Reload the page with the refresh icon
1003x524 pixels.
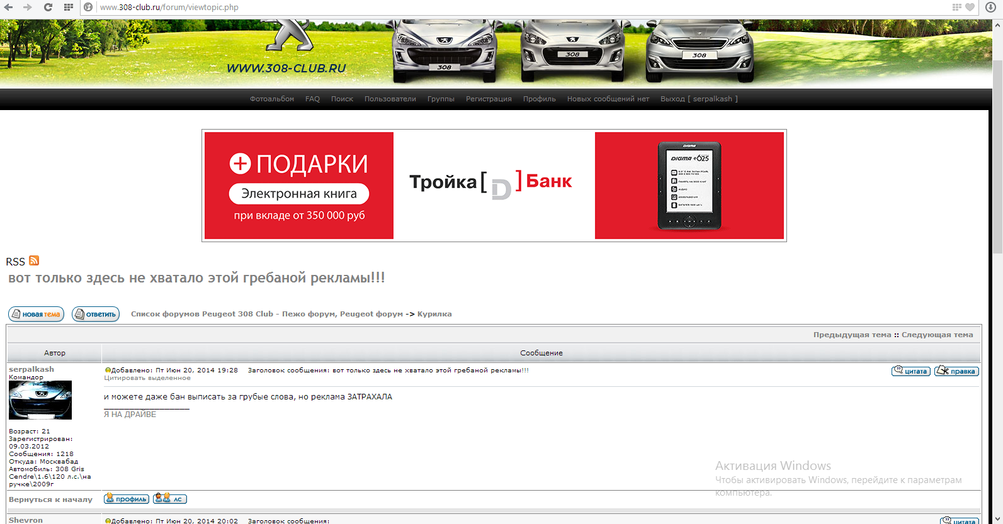pyautogui.click(x=48, y=8)
